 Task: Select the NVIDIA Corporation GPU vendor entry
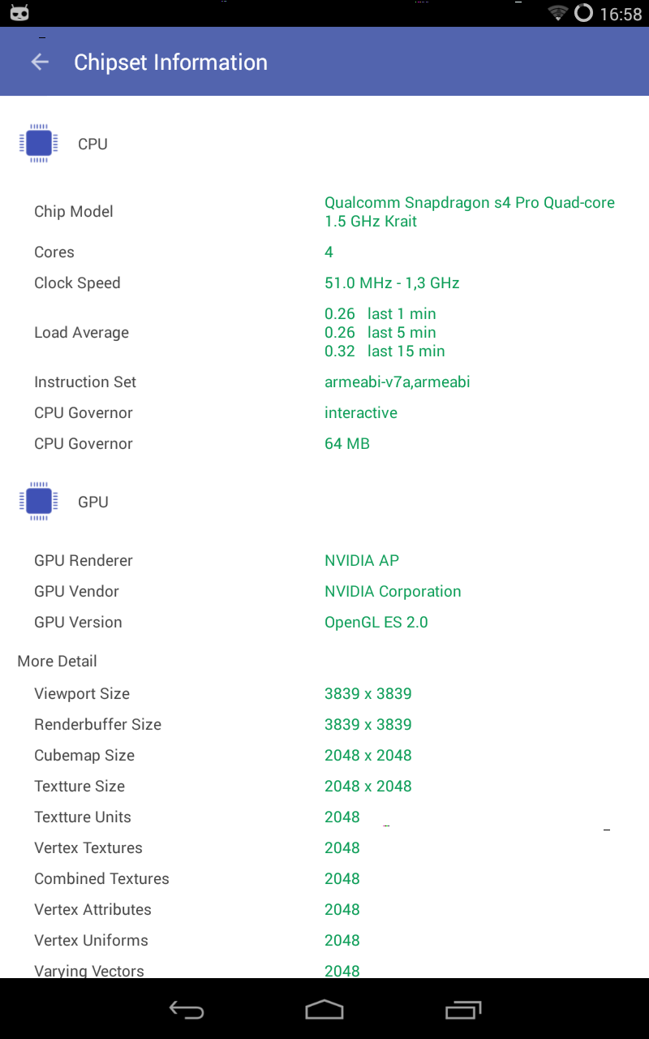(x=393, y=591)
